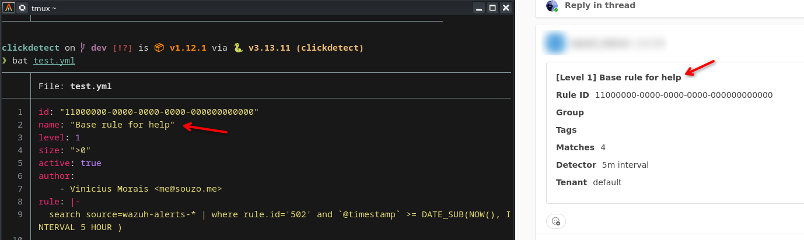Click the Matches value 4
Screen dimensions: 804x240
pos(603,147)
